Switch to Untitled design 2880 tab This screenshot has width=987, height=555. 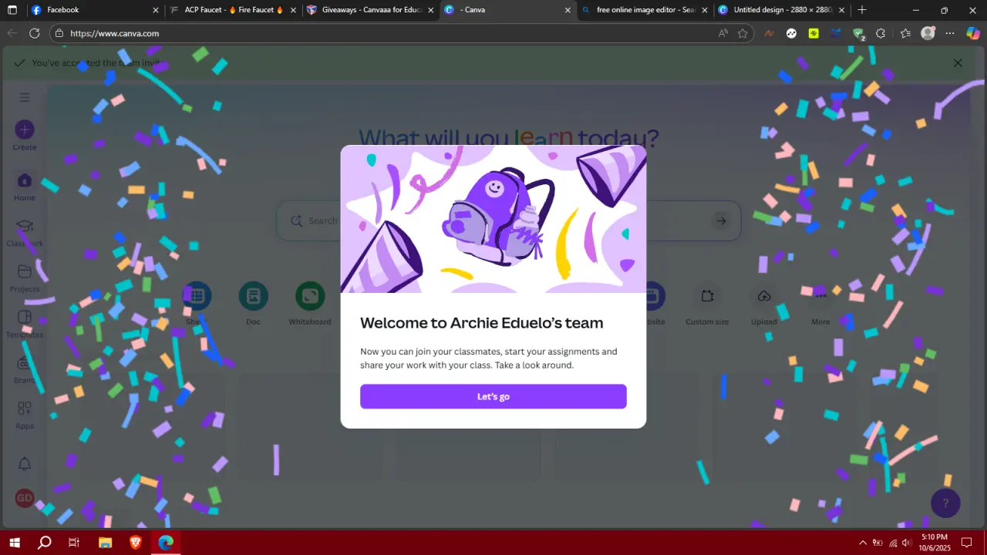(782, 10)
